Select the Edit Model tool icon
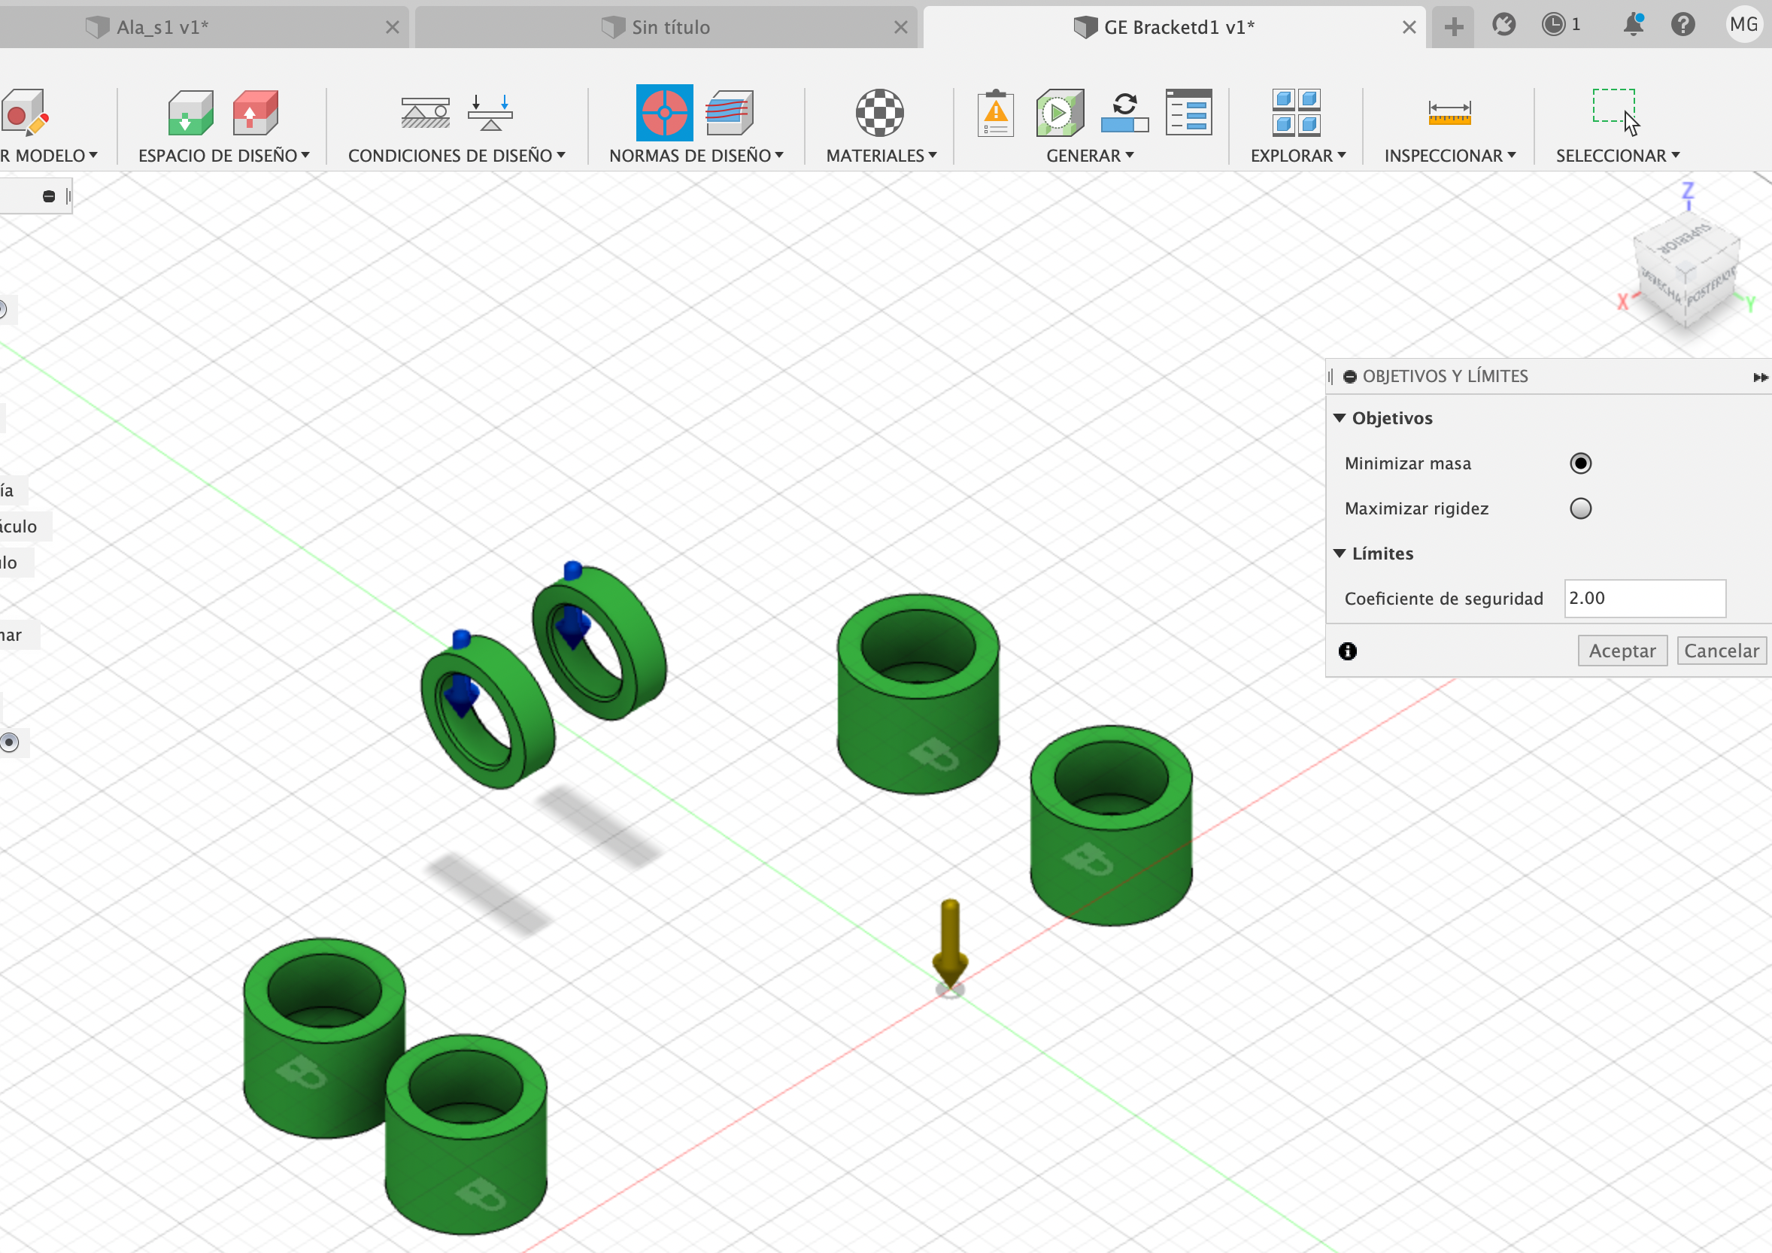The height and width of the screenshot is (1253, 1772). pos(25,113)
